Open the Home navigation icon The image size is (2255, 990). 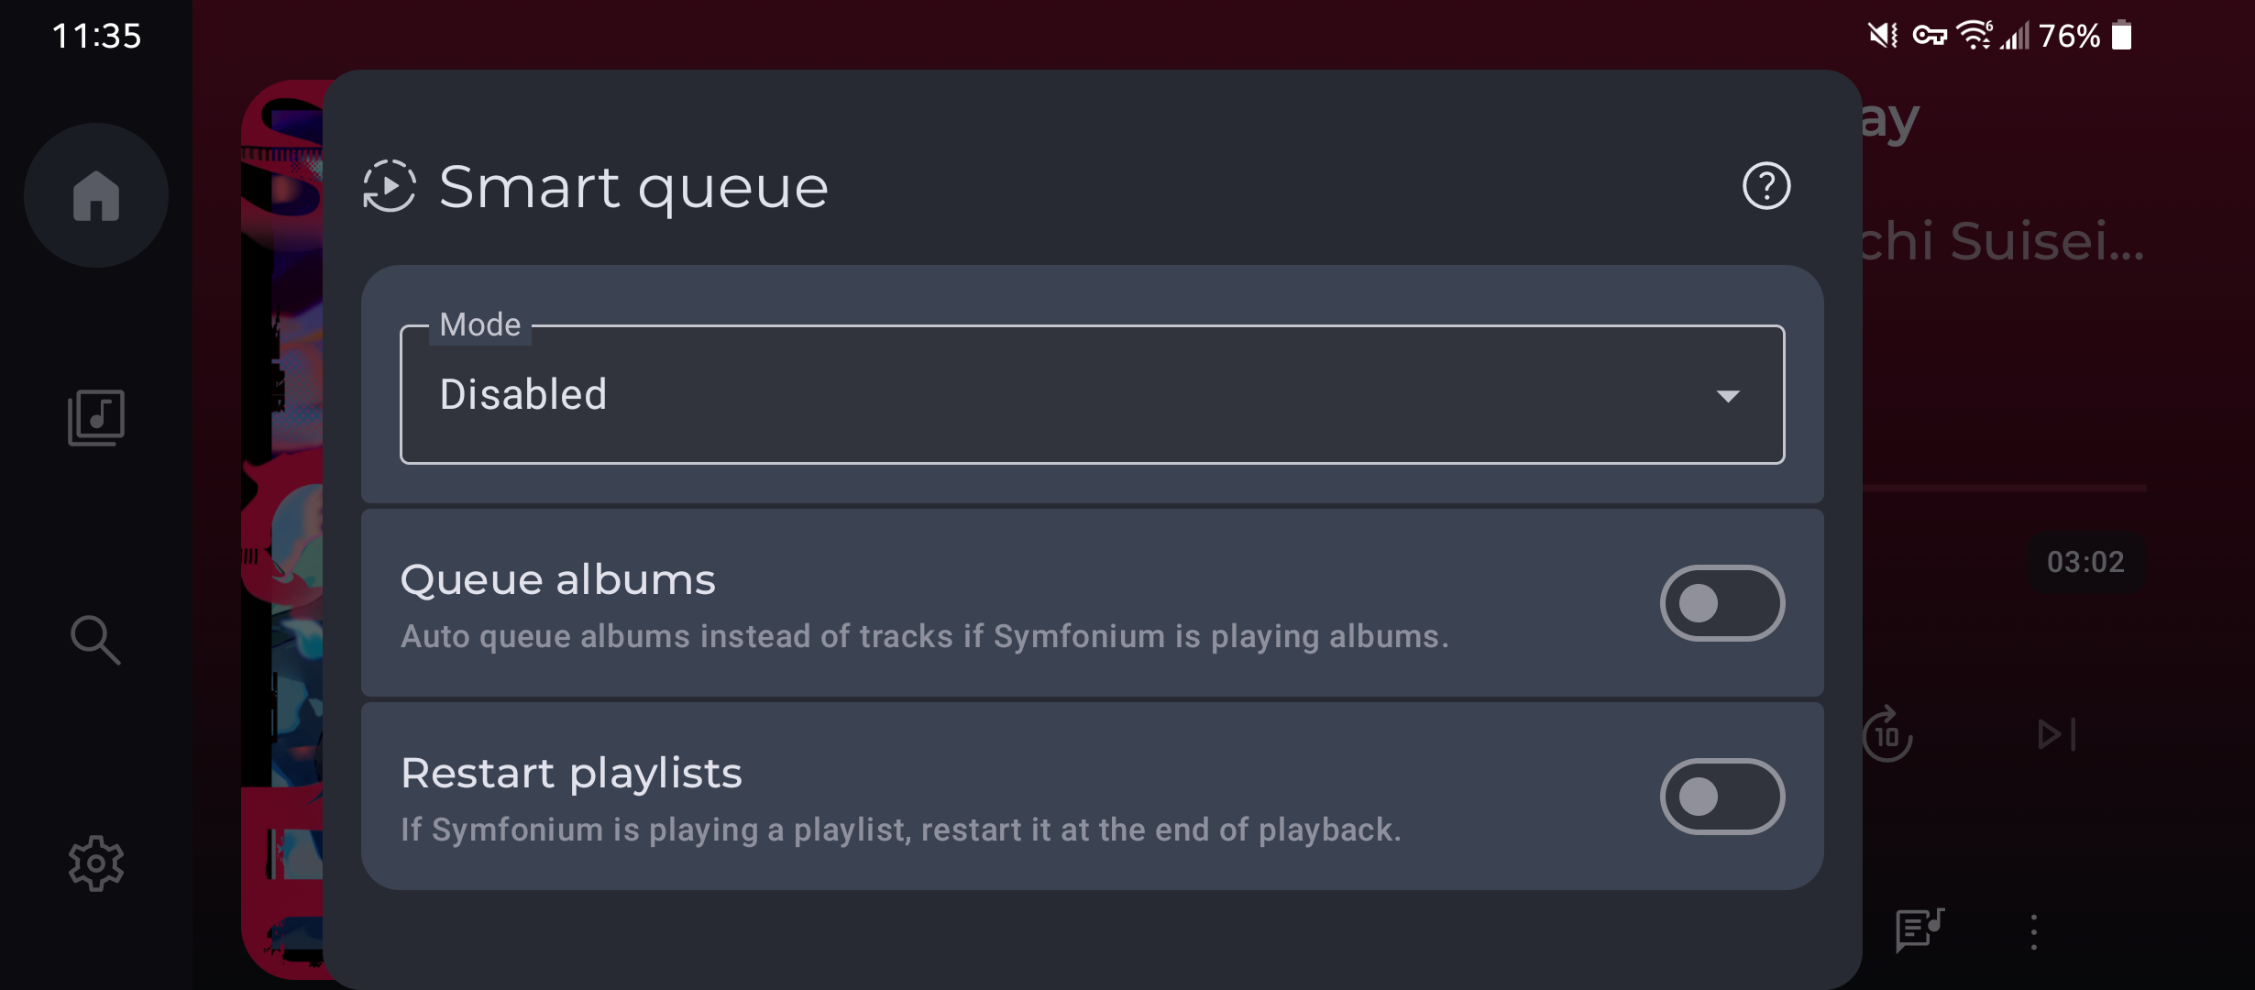96,195
